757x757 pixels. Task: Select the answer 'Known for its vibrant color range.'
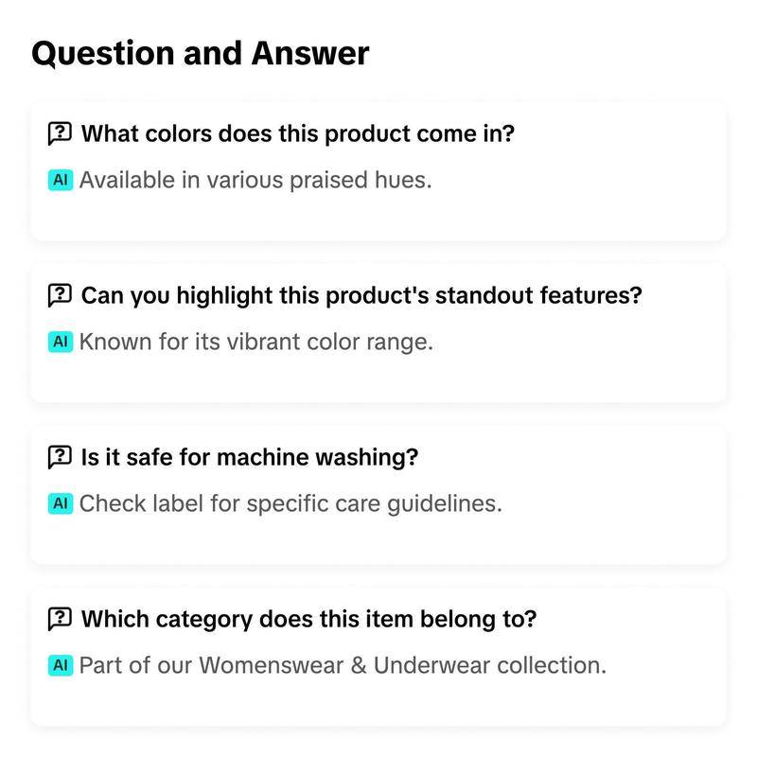(x=256, y=343)
